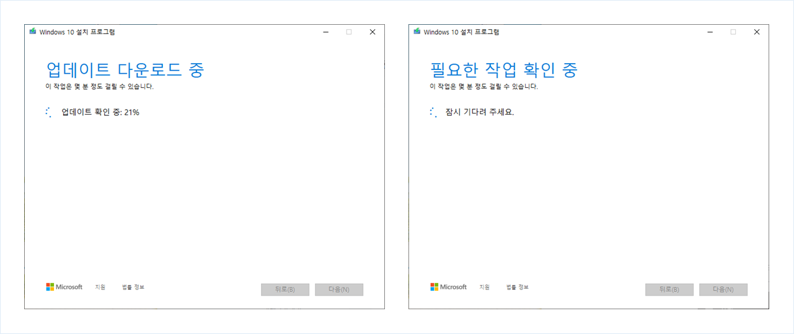Click the maximize button in the left setup window

pos(349,32)
